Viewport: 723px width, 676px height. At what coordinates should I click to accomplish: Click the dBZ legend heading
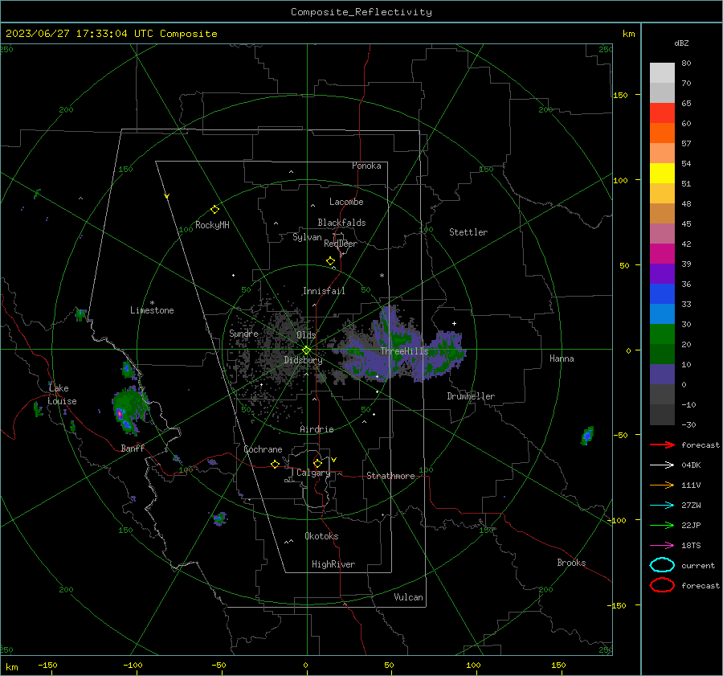tap(681, 43)
